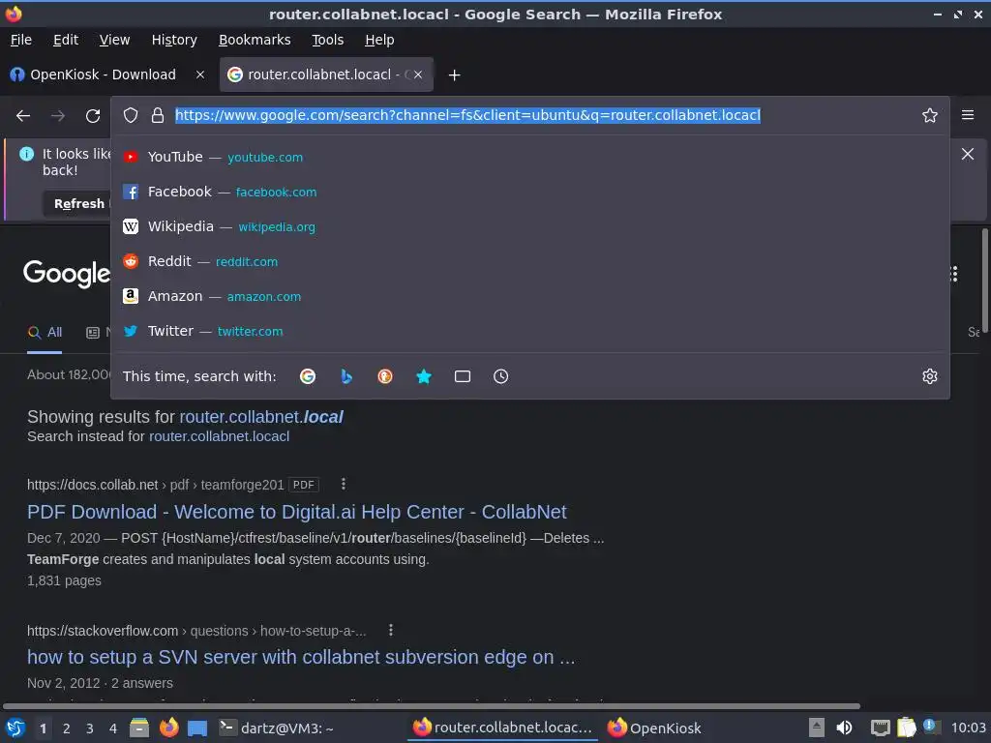Image resolution: width=991 pixels, height=743 pixels.
Task: Choose Twitter suggestion in dropdown
Action: point(529,331)
